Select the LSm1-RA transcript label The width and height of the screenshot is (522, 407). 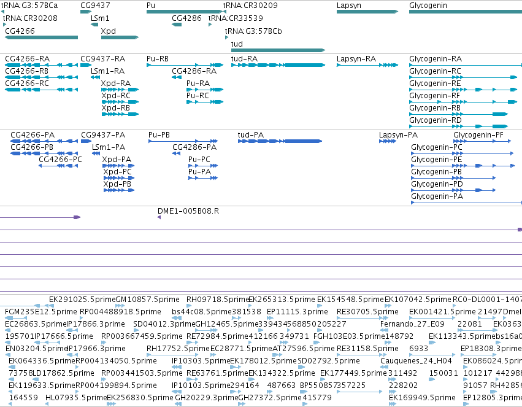point(107,71)
